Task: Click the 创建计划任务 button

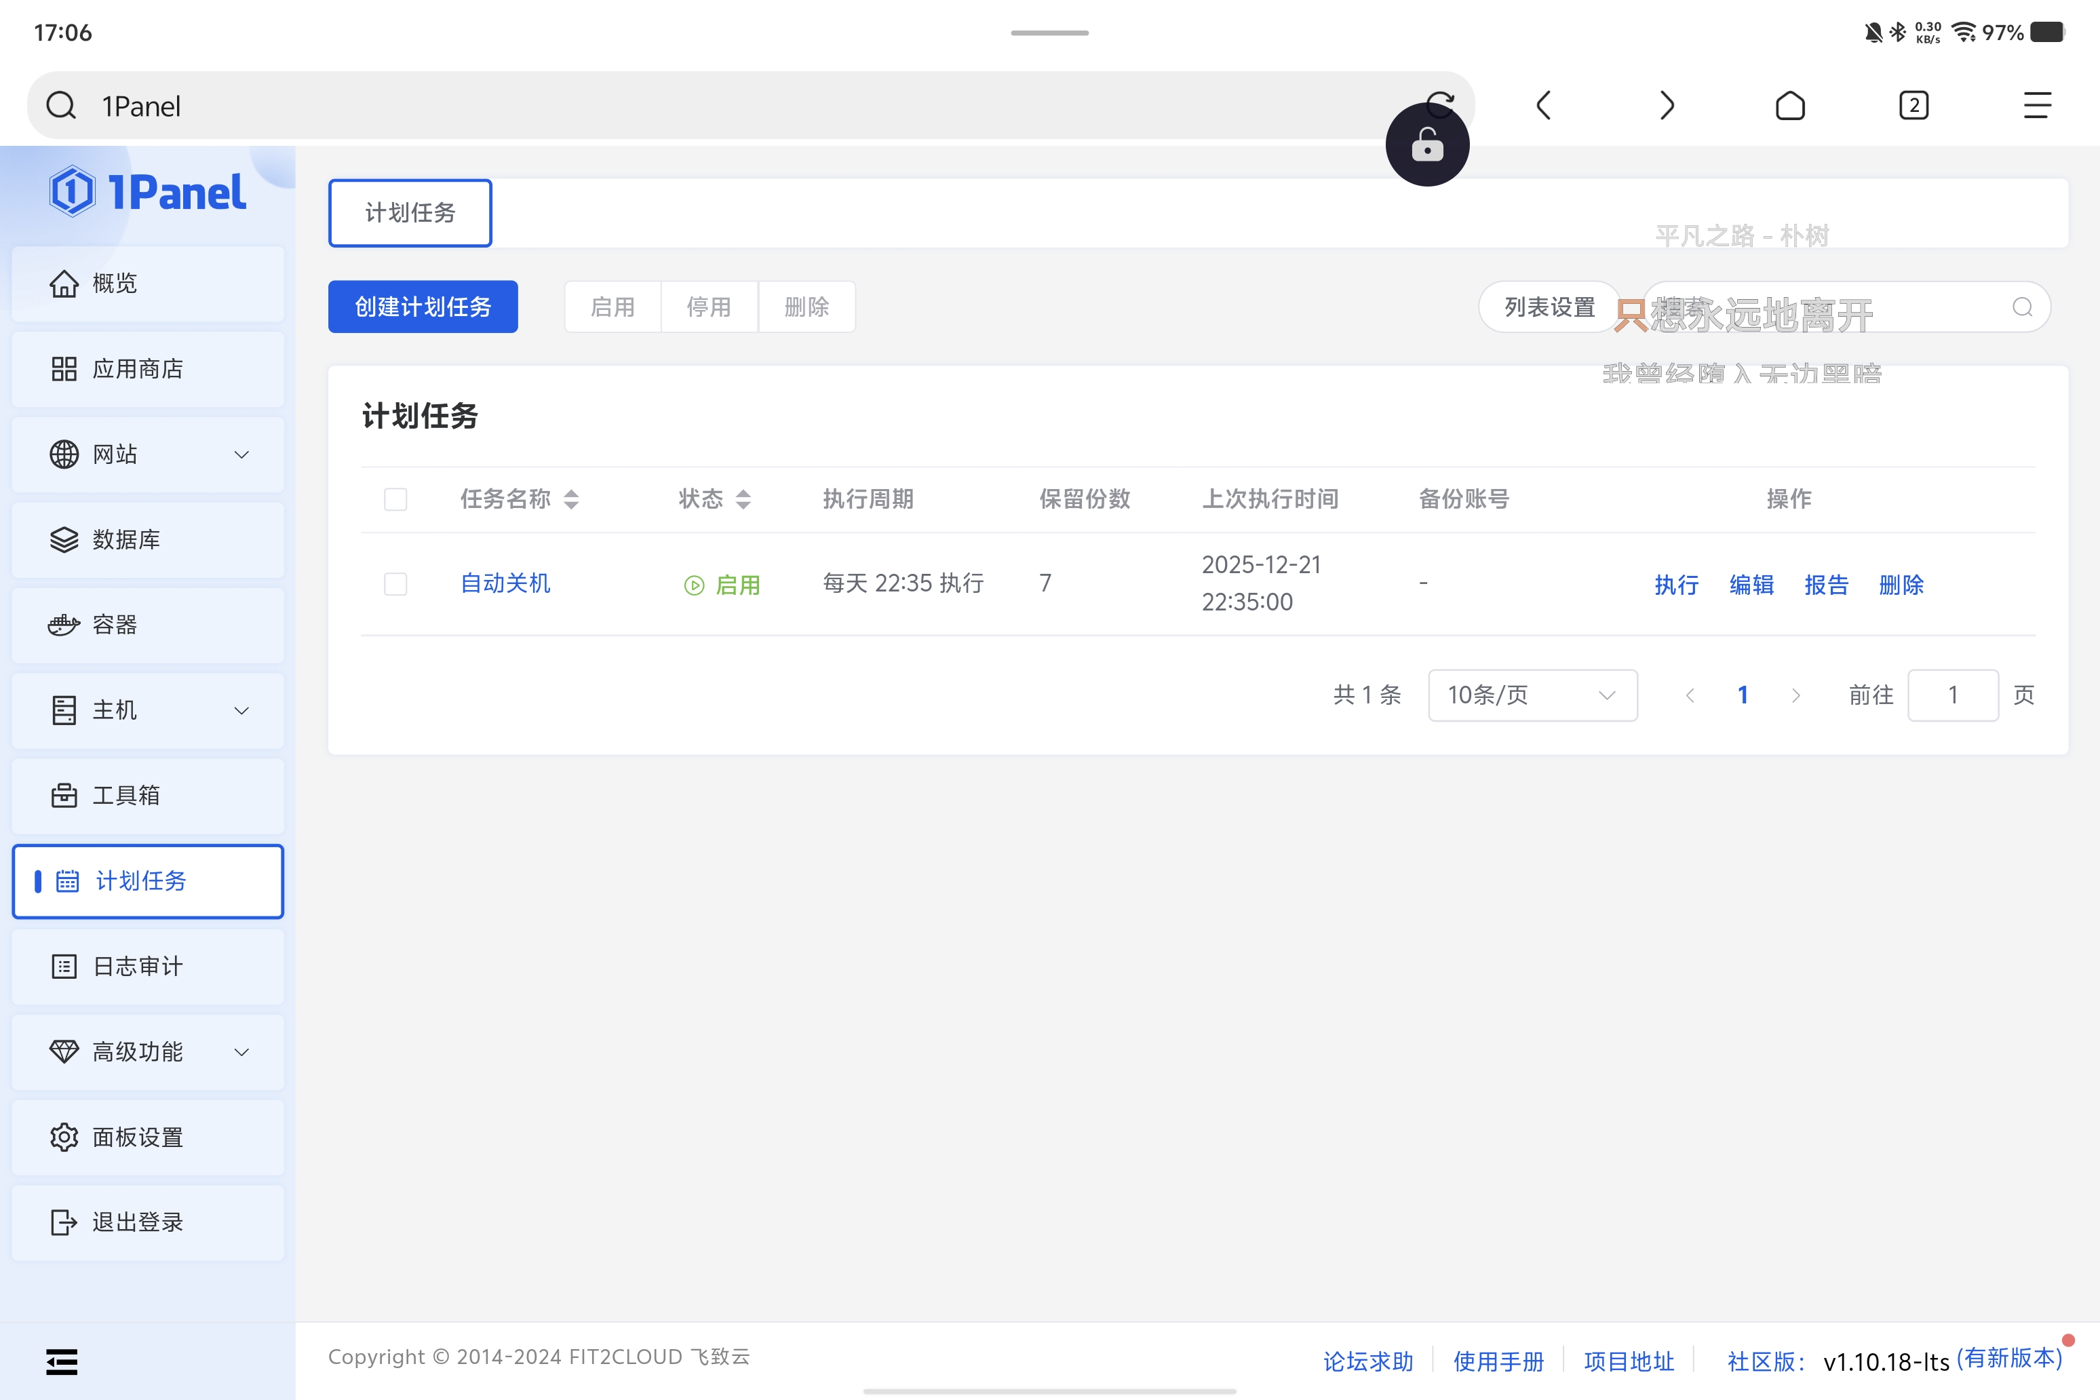Action: (x=423, y=307)
